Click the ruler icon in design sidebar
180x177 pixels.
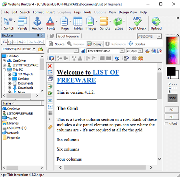(50, 127)
